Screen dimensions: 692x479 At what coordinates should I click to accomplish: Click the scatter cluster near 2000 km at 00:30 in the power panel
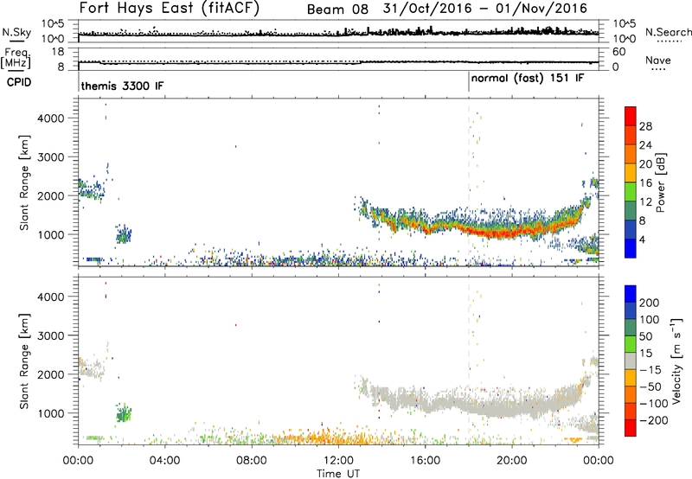pyautogui.click(x=91, y=189)
